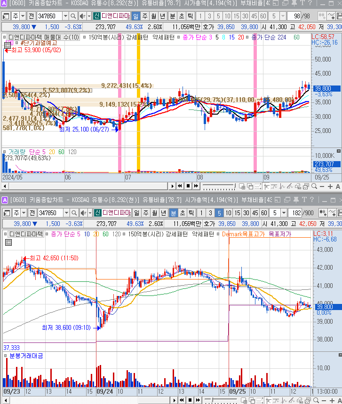
Task: Select yearly 년 period in upper chart
Action: point(162,16)
